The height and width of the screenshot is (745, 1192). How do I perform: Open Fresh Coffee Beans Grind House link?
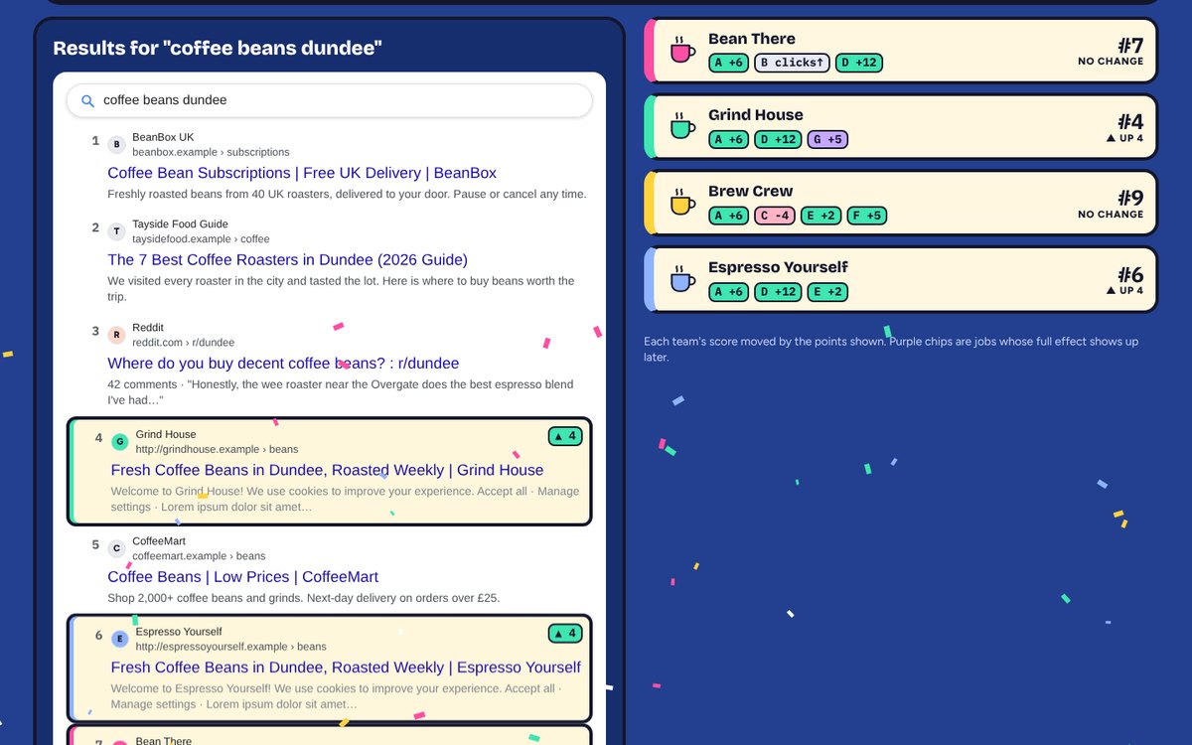pyautogui.click(x=327, y=470)
